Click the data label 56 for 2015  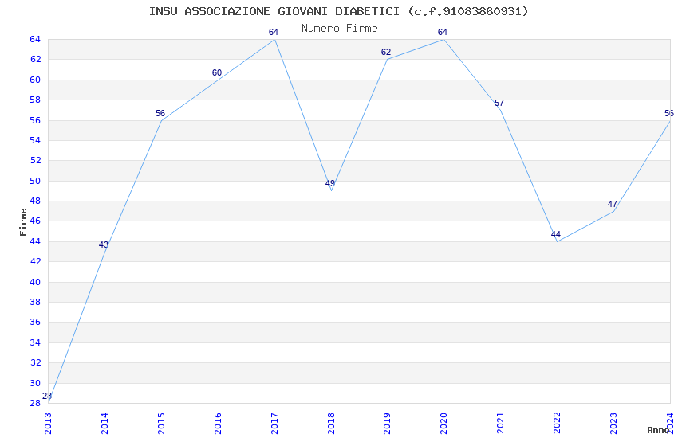(x=160, y=114)
